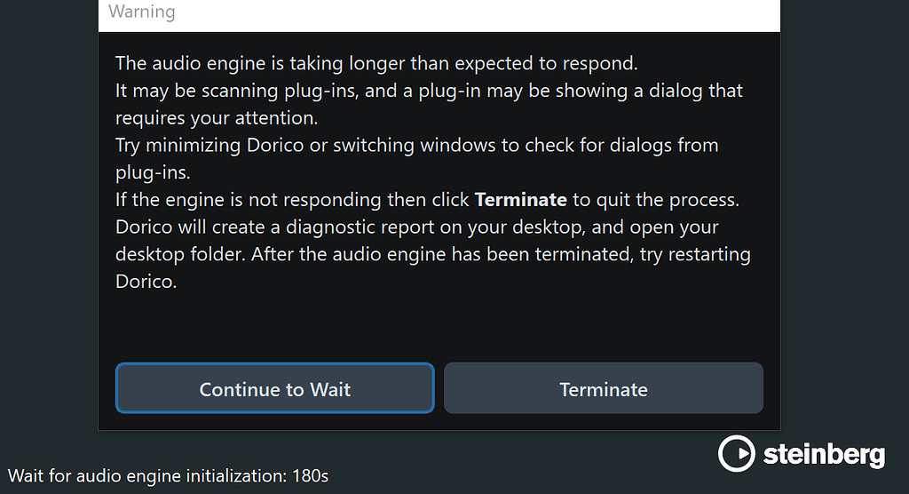Click the audio engine initialization status text

[x=147, y=476]
